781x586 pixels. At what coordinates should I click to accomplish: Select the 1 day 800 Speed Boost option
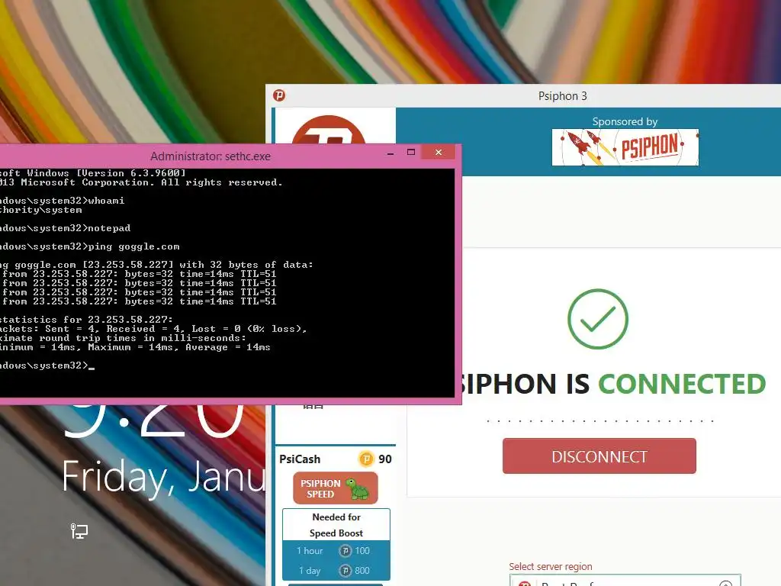pos(336,571)
